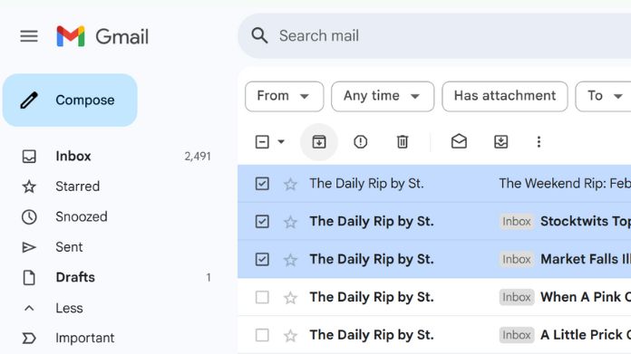Open the main menu hamburger icon
The height and width of the screenshot is (354, 631).
click(x=29, y=36)
